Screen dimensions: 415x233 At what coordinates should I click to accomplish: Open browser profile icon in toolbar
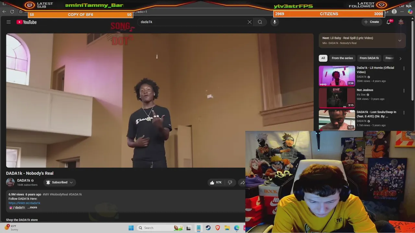tap(394, 12)
